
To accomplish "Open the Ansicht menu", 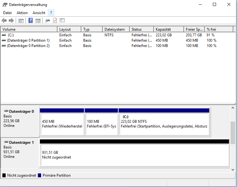I will [x=39, y=13].
